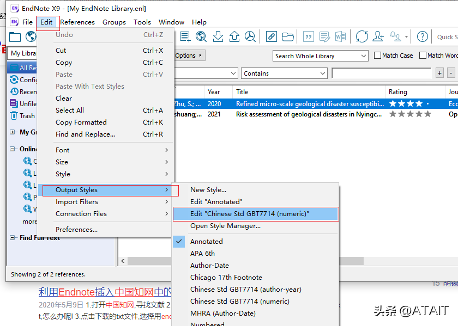Click the Export up-arrow toolbar icon
This screenshot has height=326, width=458.
coord(234,37)
